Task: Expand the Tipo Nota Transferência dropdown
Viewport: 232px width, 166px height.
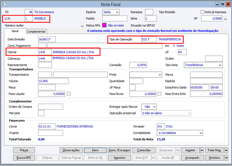Action: coord(203,65)
